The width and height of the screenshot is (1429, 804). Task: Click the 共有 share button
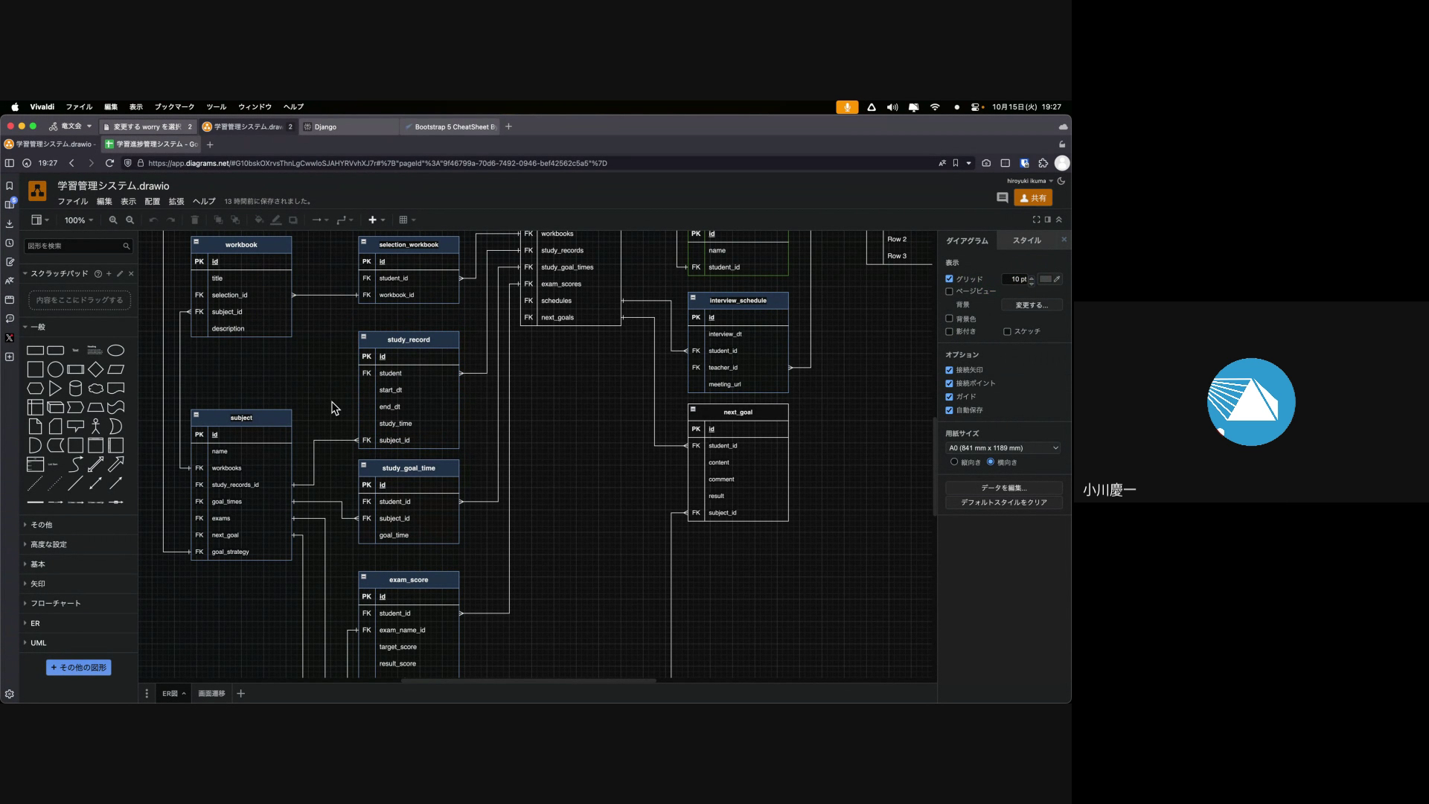pos(1033,198)
